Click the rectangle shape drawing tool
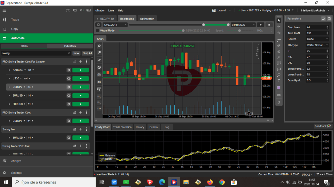The height and width of the screenshot is (187, 334). 279,69
